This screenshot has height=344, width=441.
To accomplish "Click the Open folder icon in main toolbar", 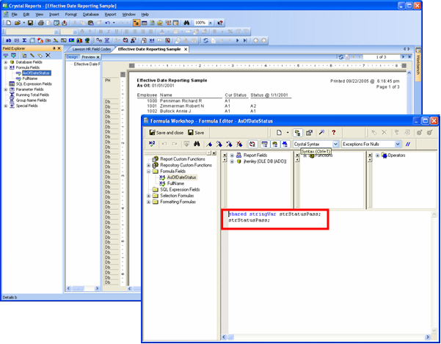I will [17, 23].
